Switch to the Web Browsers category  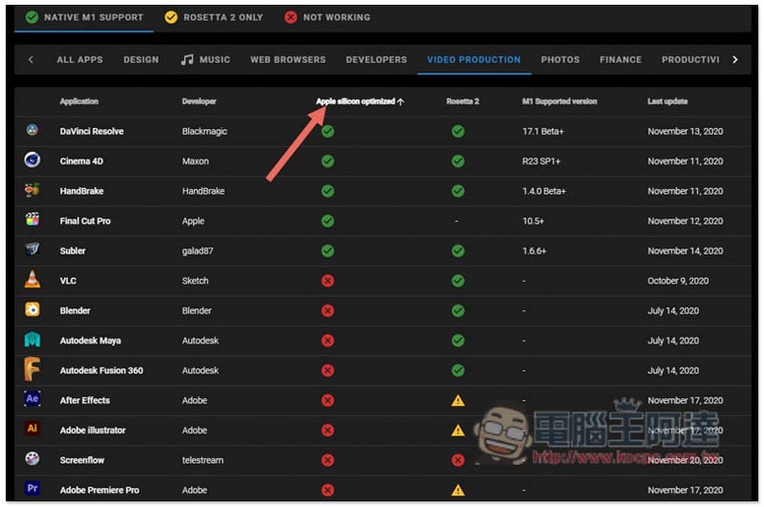288,59
